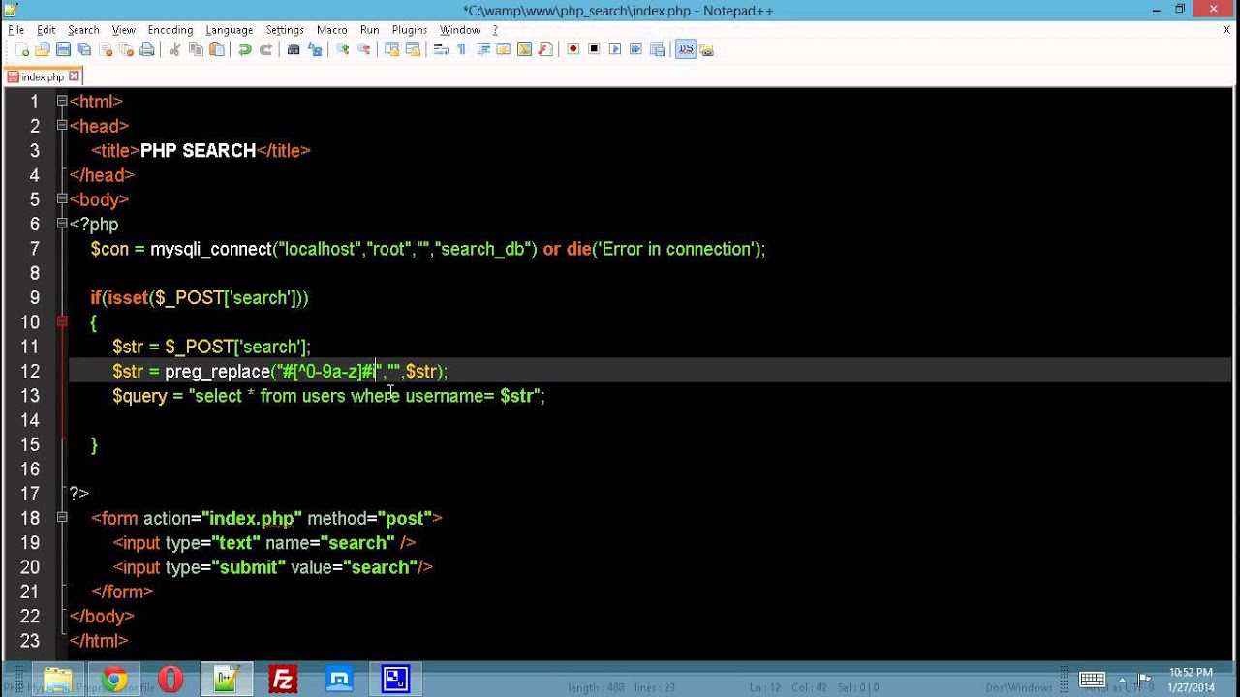Click the Print toolbar icon

pos(147,49)
